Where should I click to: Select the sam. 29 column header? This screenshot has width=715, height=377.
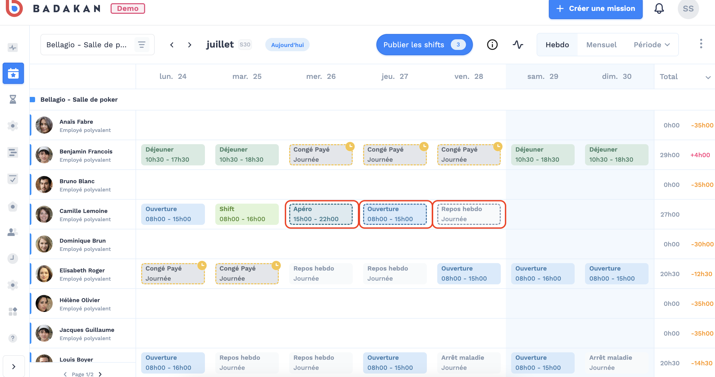(x=543, y=76)
